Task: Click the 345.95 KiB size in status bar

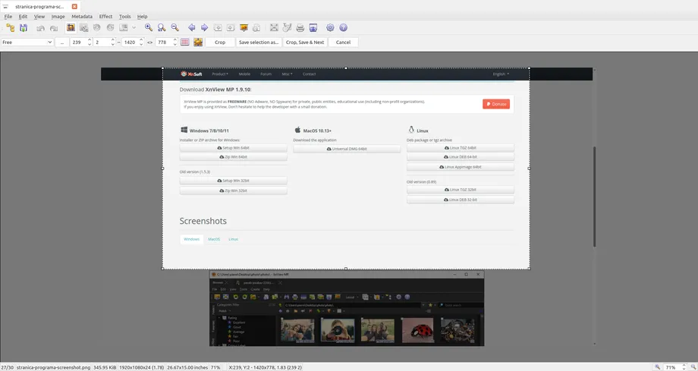Action: pyautogui.click(x=105, y=367)
